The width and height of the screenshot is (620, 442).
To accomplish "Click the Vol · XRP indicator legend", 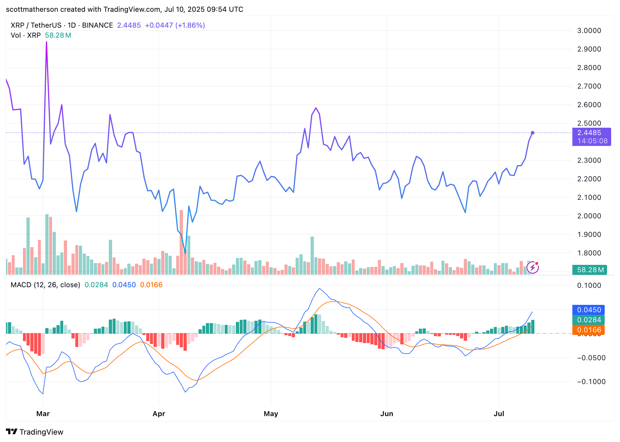I will pyautogui.click(x=26, y=35).
